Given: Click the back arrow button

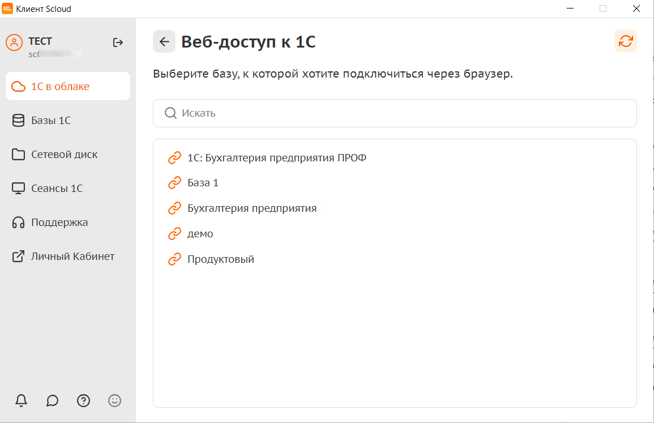Looking at the screenshot, I should click(164, 42).
